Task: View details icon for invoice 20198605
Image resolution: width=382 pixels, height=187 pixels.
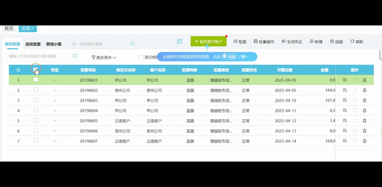Action: click(x=344, y=121)
